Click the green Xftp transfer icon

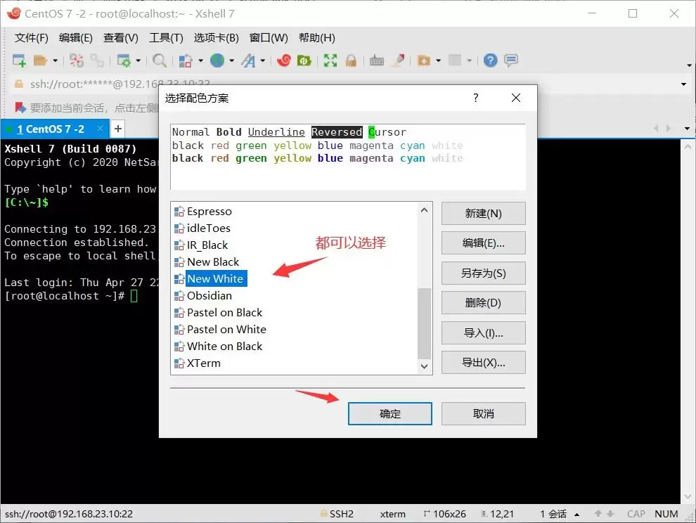point(304,60)
